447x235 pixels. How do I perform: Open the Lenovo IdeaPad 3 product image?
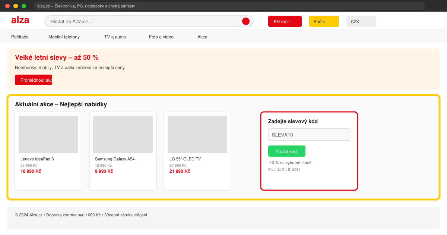[48, 134]
